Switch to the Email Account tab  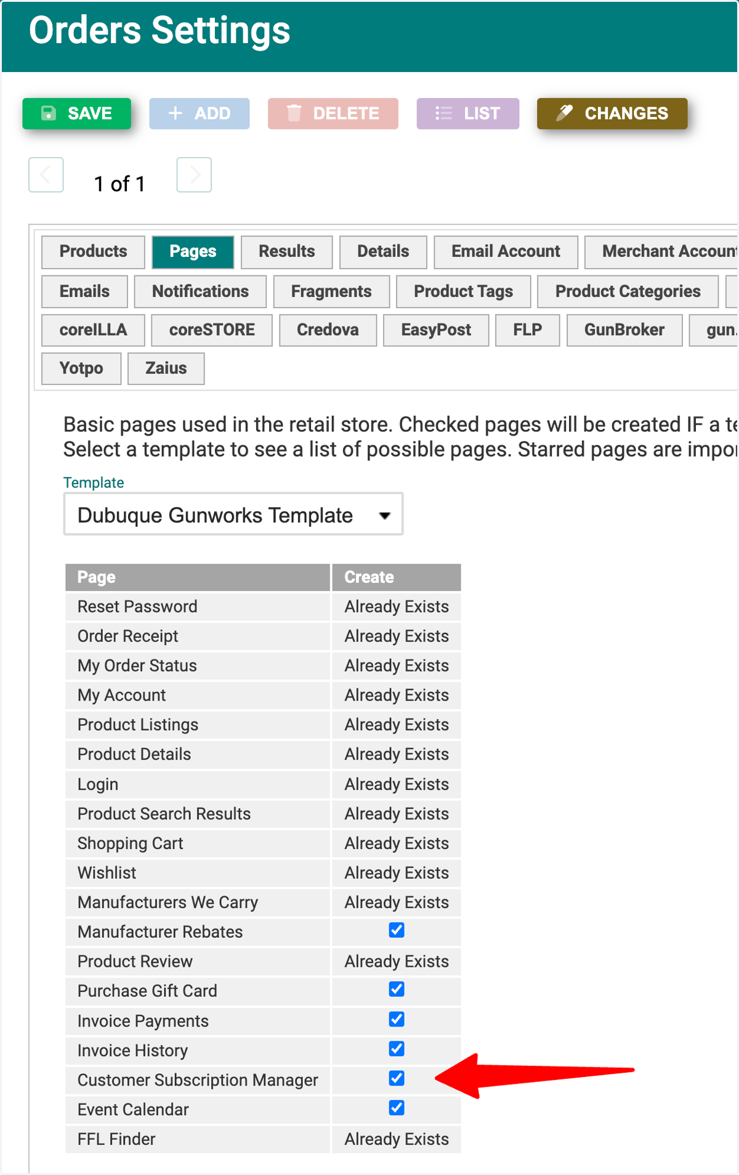point(506,252)
